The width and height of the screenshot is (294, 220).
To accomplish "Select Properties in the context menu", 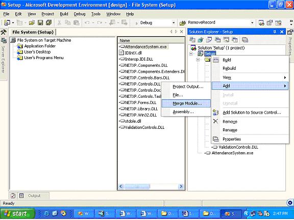I will [250, 139].
